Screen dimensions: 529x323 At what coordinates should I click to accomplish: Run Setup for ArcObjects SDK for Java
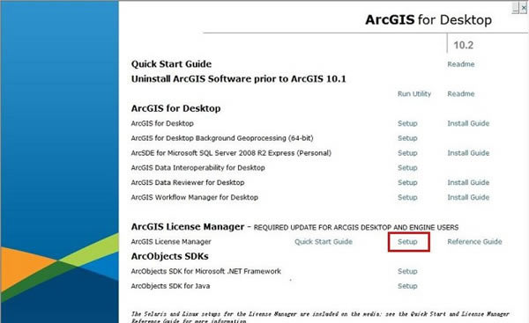click(x=407, y=286)
